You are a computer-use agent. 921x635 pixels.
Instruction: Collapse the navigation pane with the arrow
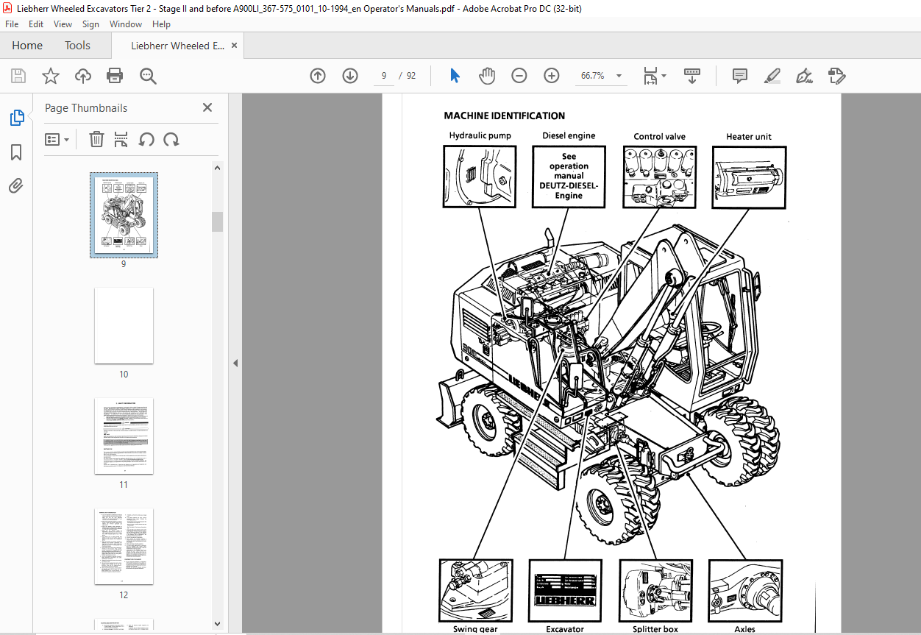click(235, 363)
